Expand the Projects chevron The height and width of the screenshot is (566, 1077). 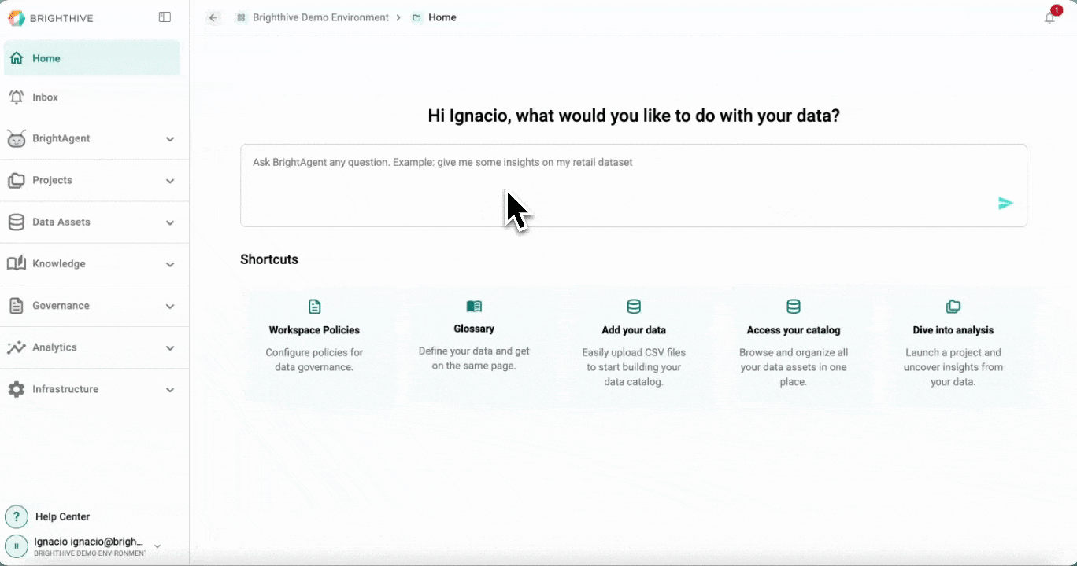pyautogui.click(x=170, y=181)
